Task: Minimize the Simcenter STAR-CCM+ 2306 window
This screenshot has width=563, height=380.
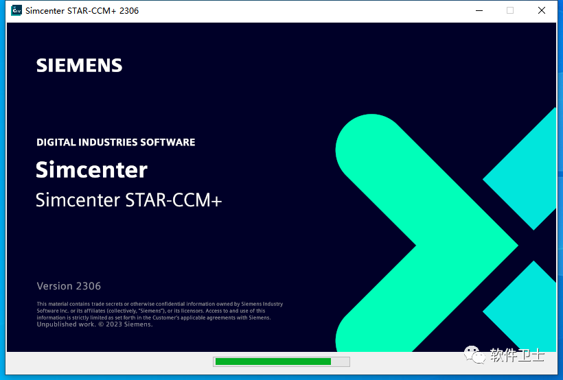Action: pos(479,10)
